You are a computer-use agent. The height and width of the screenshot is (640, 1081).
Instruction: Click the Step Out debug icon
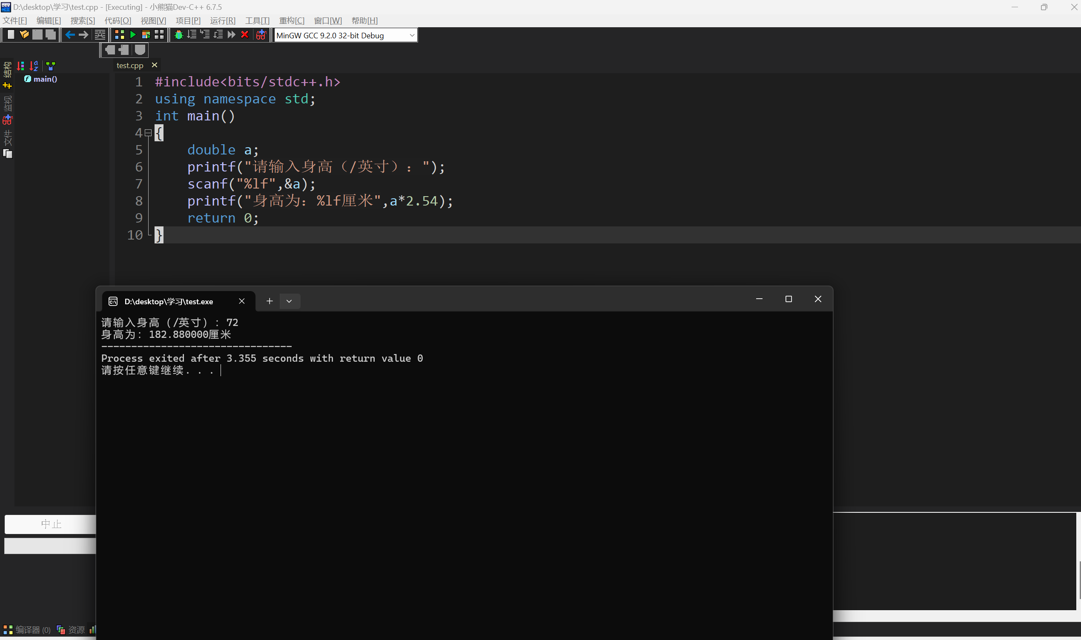point(218,35)
